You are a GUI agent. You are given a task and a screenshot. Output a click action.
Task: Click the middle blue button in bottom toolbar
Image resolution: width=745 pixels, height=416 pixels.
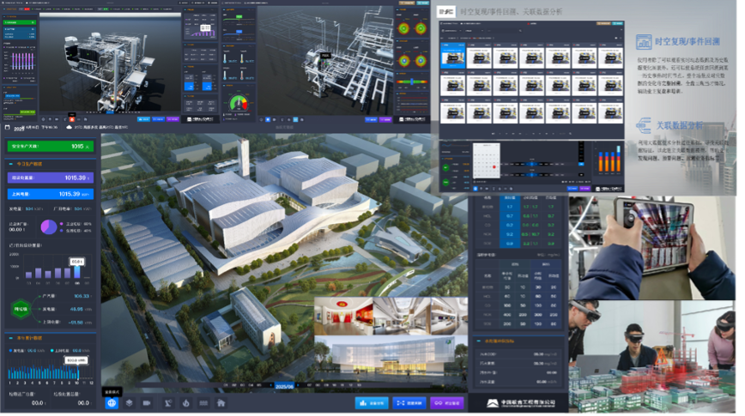pos(409,402)
